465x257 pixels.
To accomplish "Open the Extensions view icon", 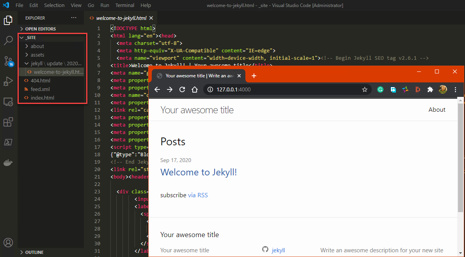I will click(8, 122).
